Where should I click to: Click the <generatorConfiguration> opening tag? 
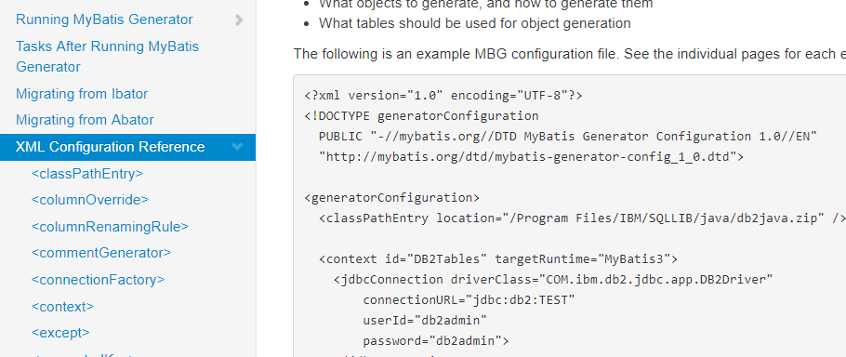pyautogui.click(x=391, y=198)
